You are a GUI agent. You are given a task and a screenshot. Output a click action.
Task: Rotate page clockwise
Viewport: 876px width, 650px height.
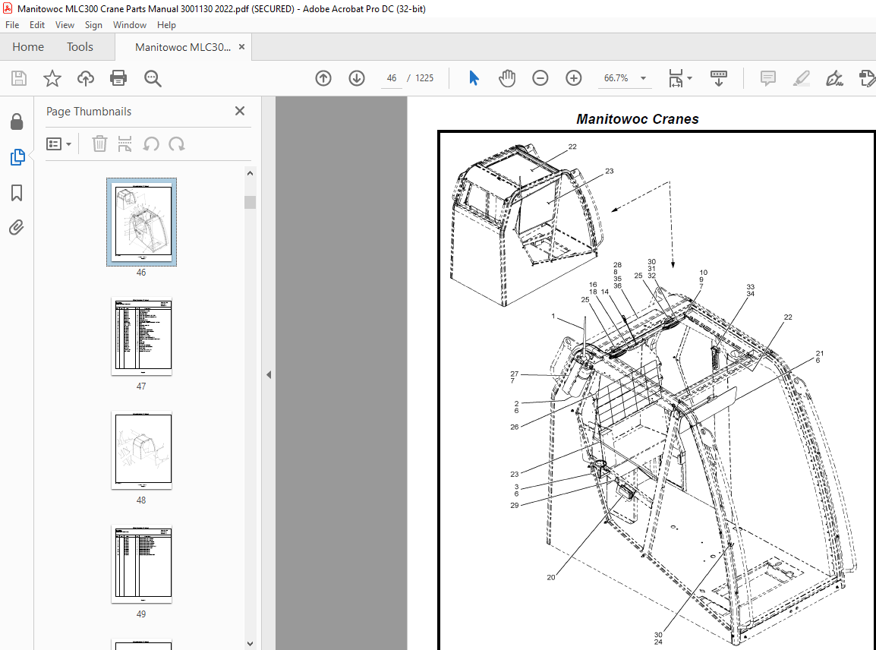tap(177, 144)
